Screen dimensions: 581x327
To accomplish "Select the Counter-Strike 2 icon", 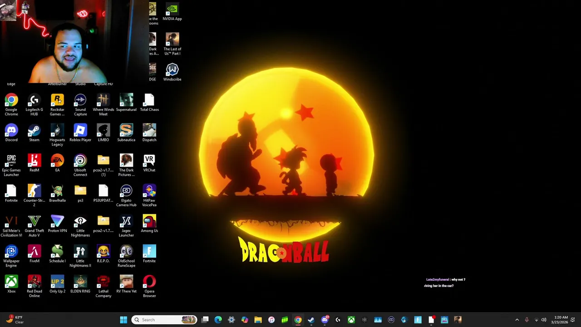I will (x=34, y=196).
